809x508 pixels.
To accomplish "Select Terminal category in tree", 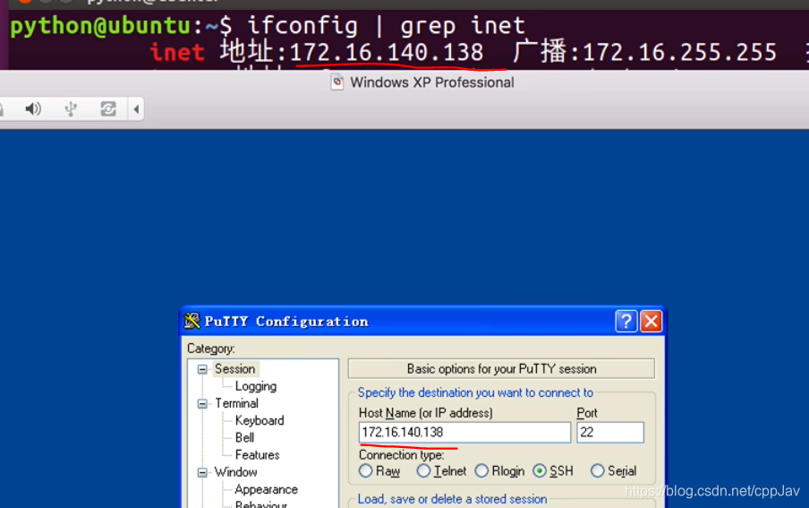I will [236, 403].
